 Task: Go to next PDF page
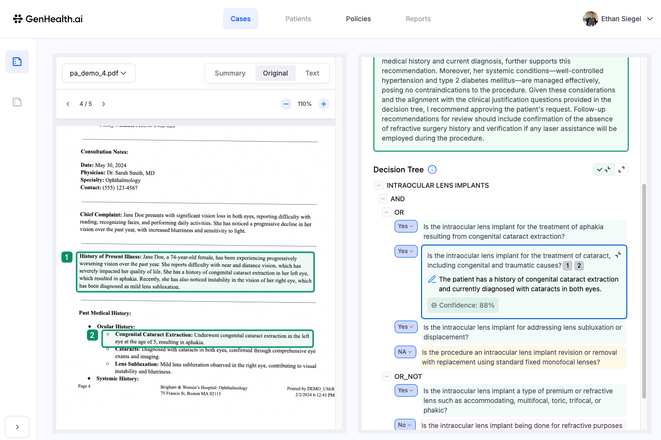point(104,104)
